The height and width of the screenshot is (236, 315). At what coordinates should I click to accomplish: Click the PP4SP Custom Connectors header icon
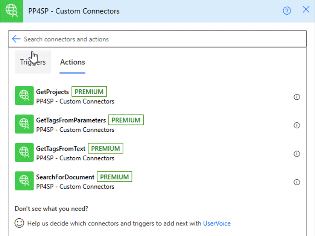pos(11,11)
